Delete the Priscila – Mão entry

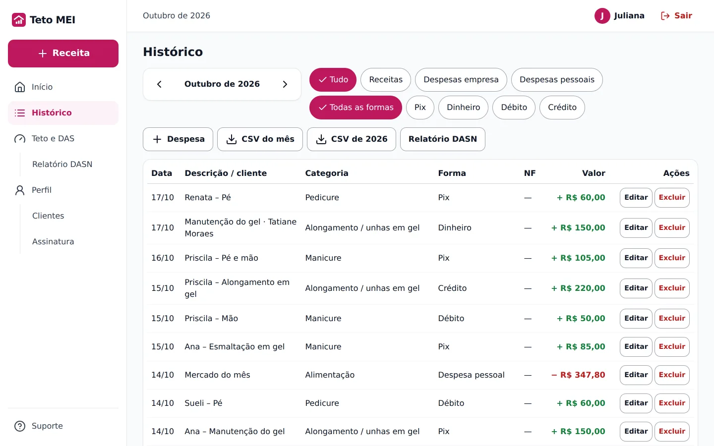pos(672,319)
